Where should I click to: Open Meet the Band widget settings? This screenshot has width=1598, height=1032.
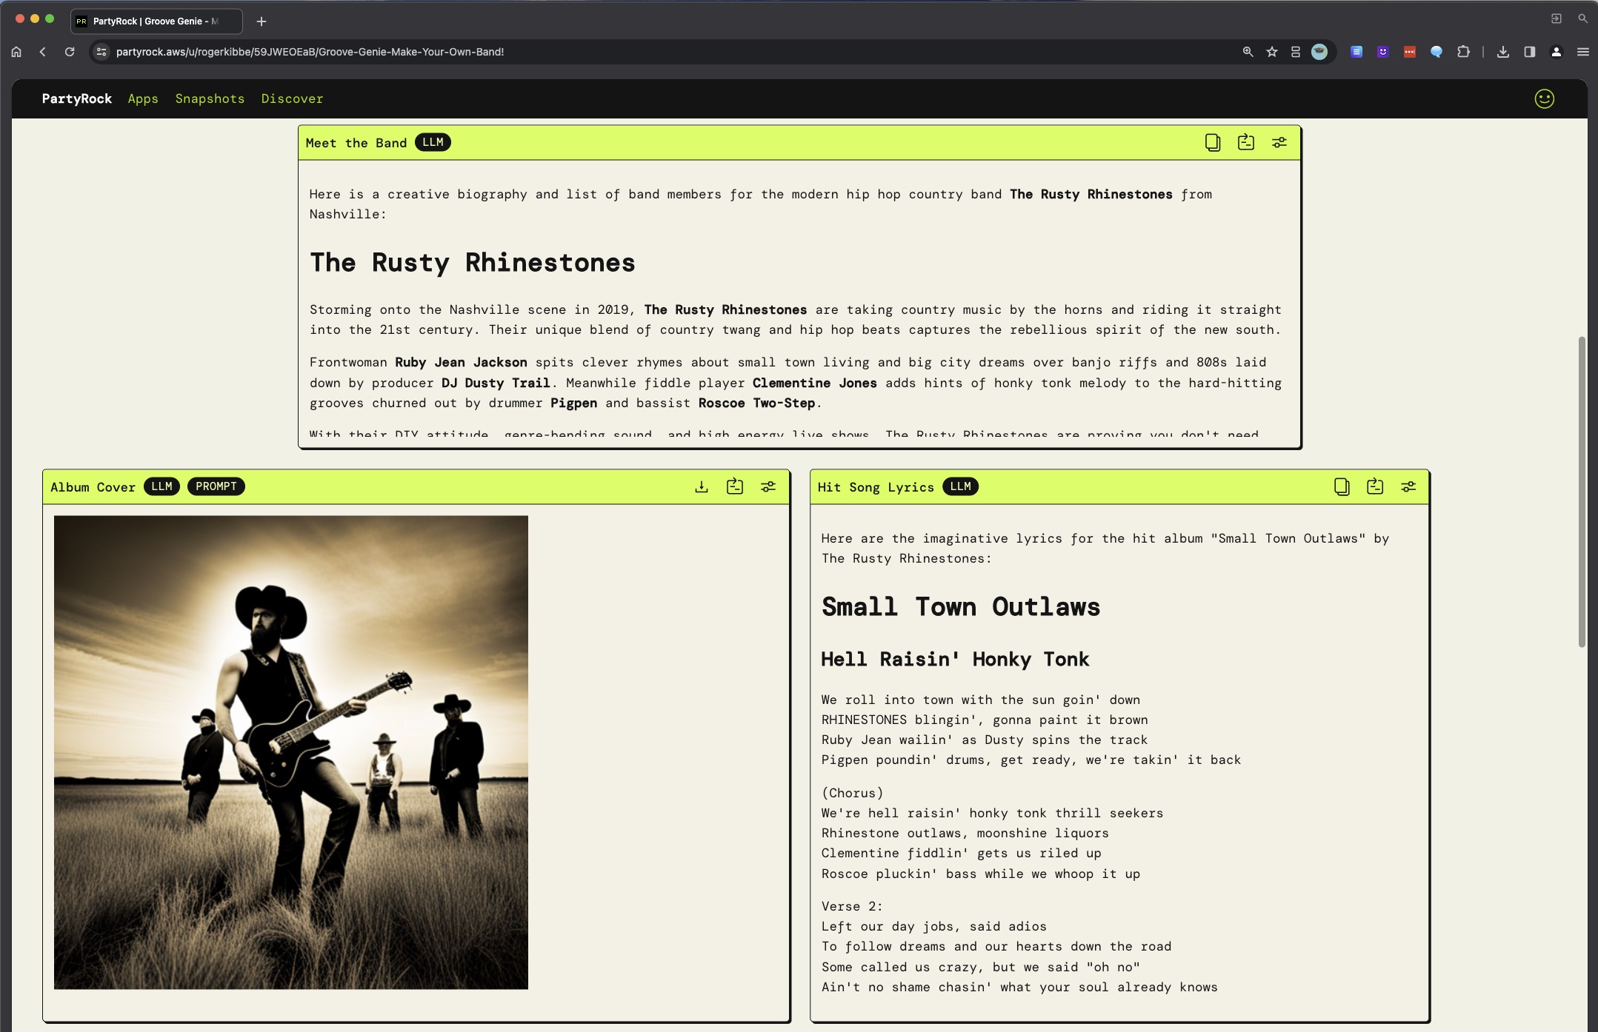(1279, 142)
